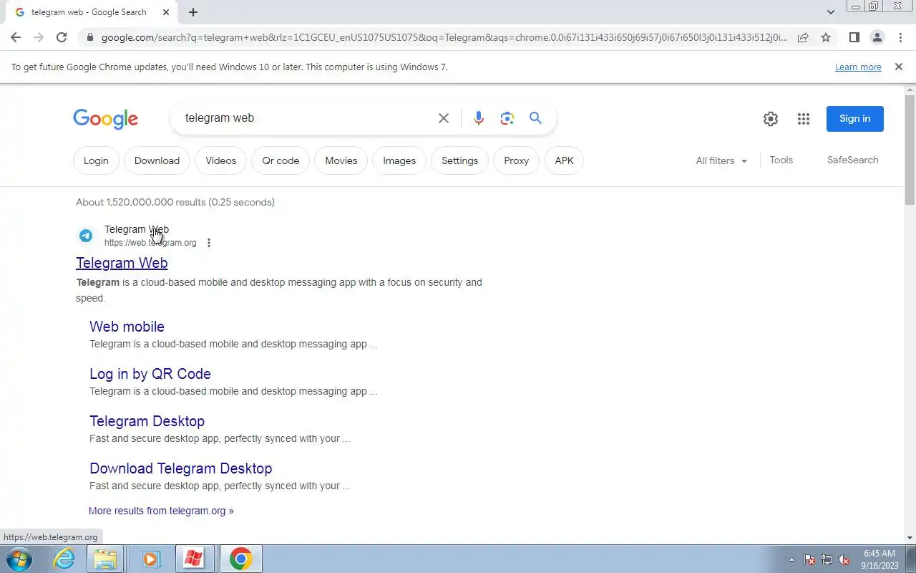Click the Telegram favicon in result

pos(86,236)
